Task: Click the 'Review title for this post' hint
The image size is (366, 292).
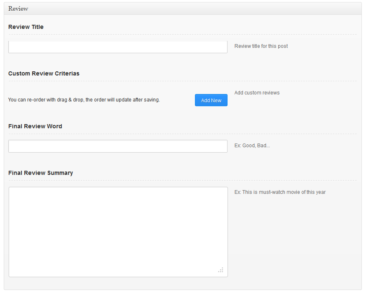Action: pyautogui.click(x=261, y=46)
